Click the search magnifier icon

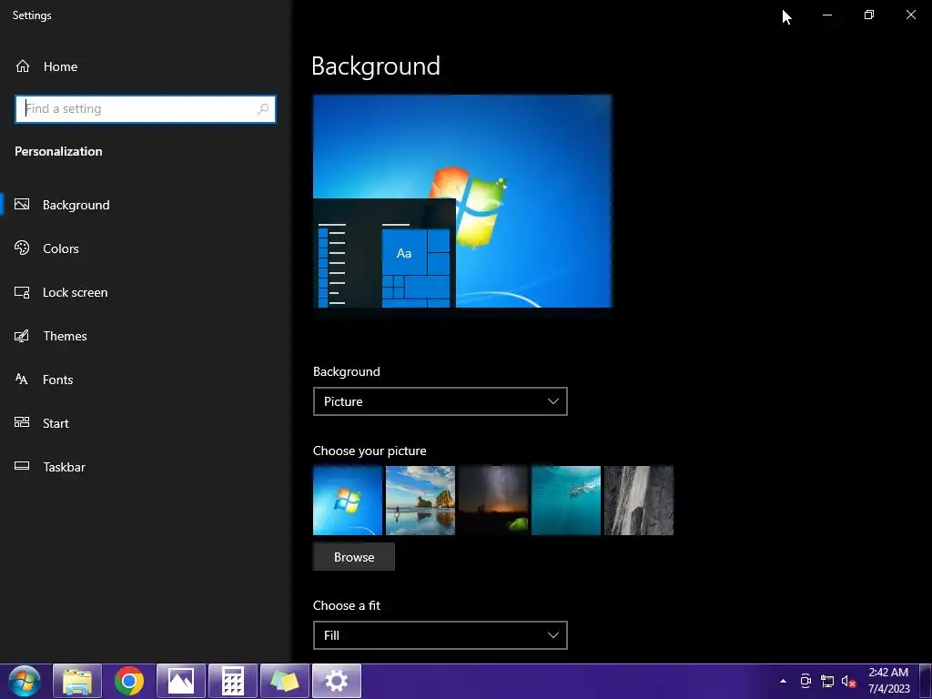tap(263, 109)
